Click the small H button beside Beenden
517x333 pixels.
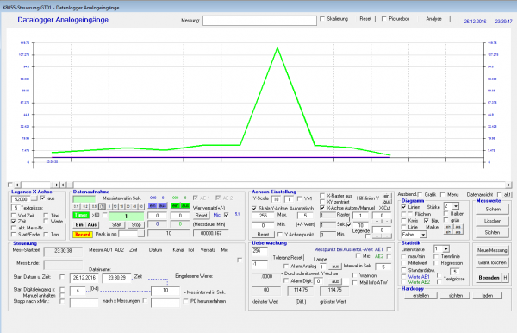[x=505, y=278]
